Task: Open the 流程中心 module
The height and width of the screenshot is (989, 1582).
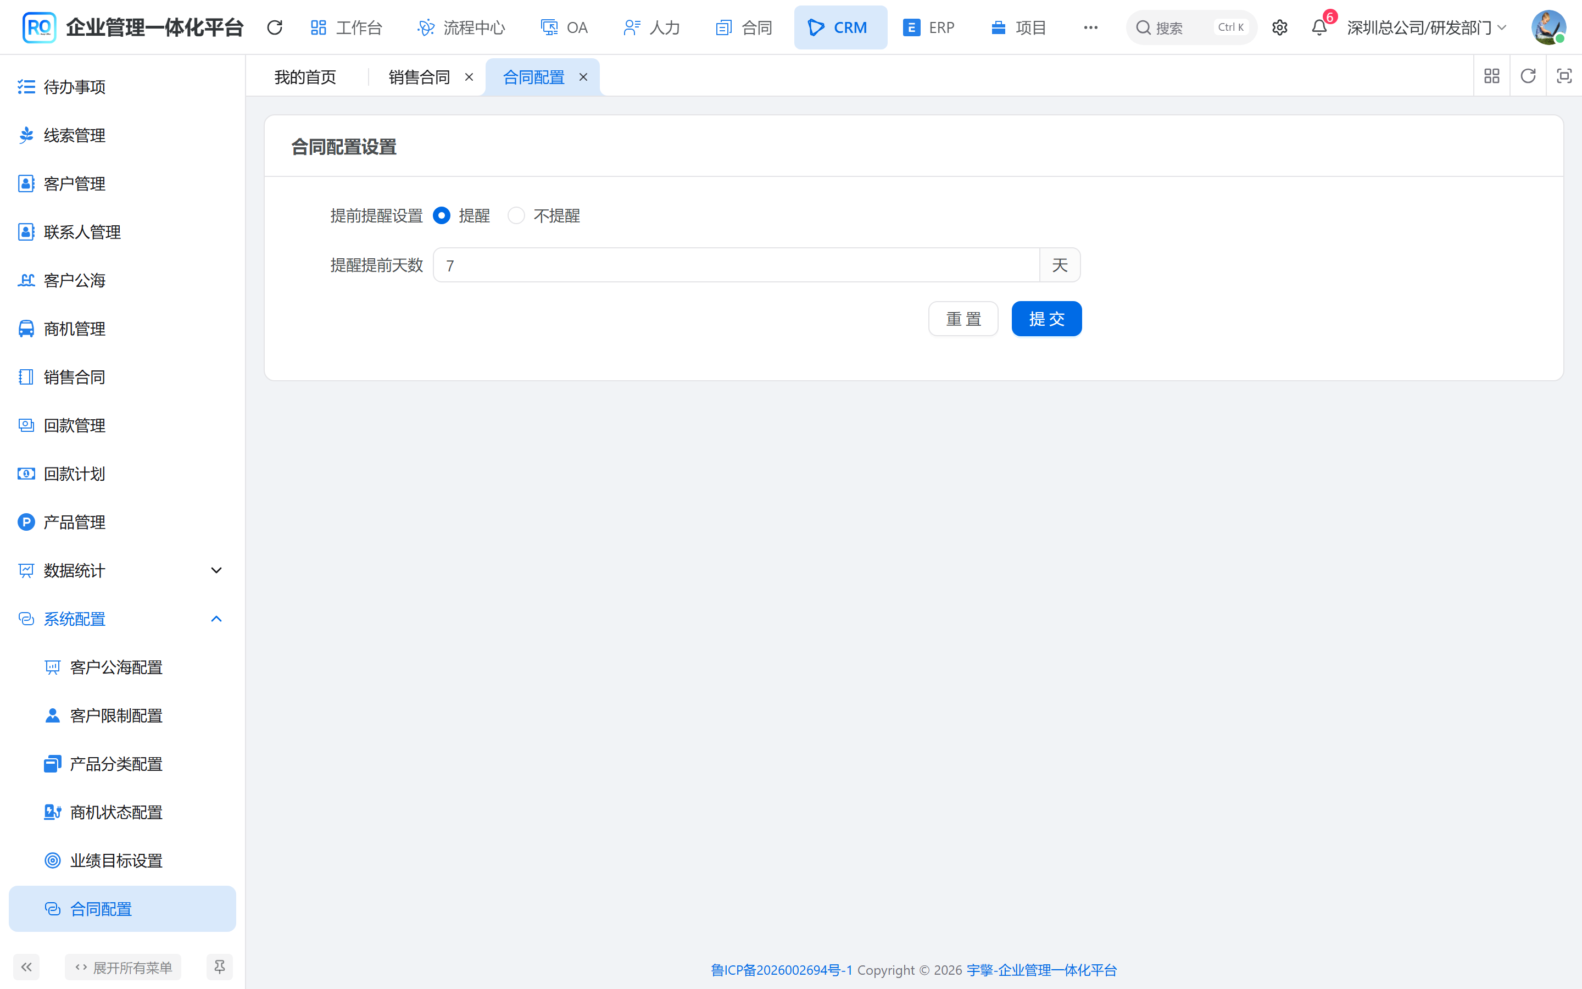Action: point(461,27)
